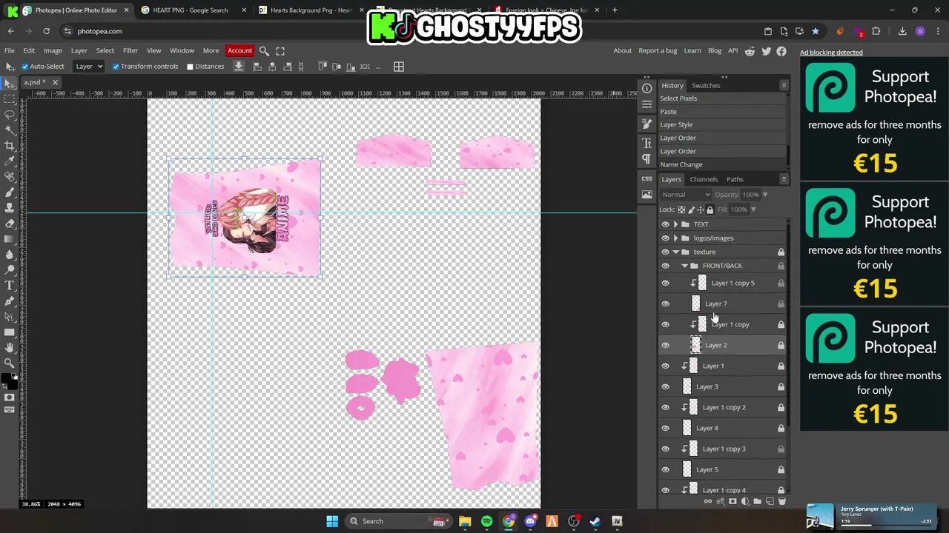Select the Eraser tool
Screen dimensions: 949x533
pyautogui.click(x=10, y=224)
